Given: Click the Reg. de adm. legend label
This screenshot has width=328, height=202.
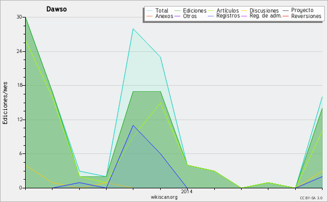Looking at the screenshot, I should pyautogui.click(x=266, y=16).
